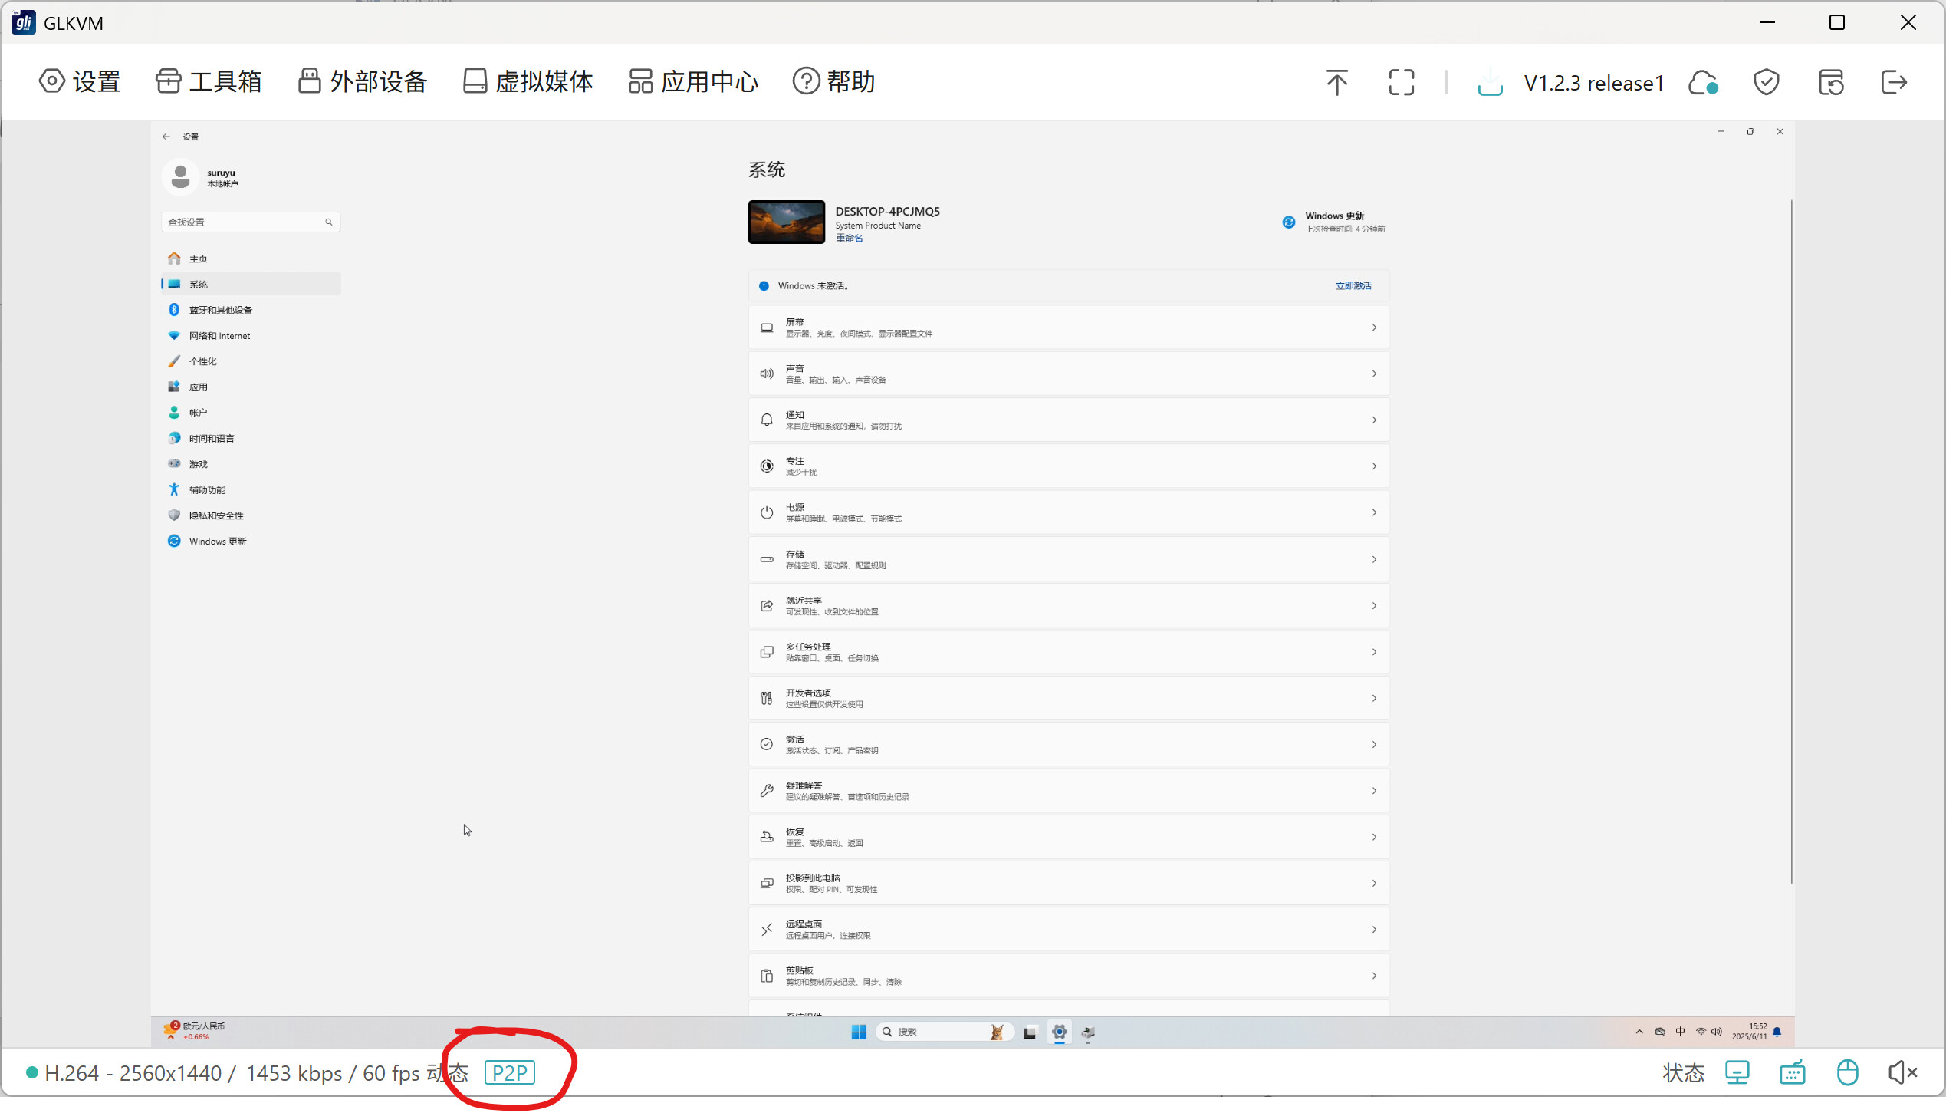
Task: Click the 重命名 rename link
Action: pyautogui.click(x=849, y=239)
